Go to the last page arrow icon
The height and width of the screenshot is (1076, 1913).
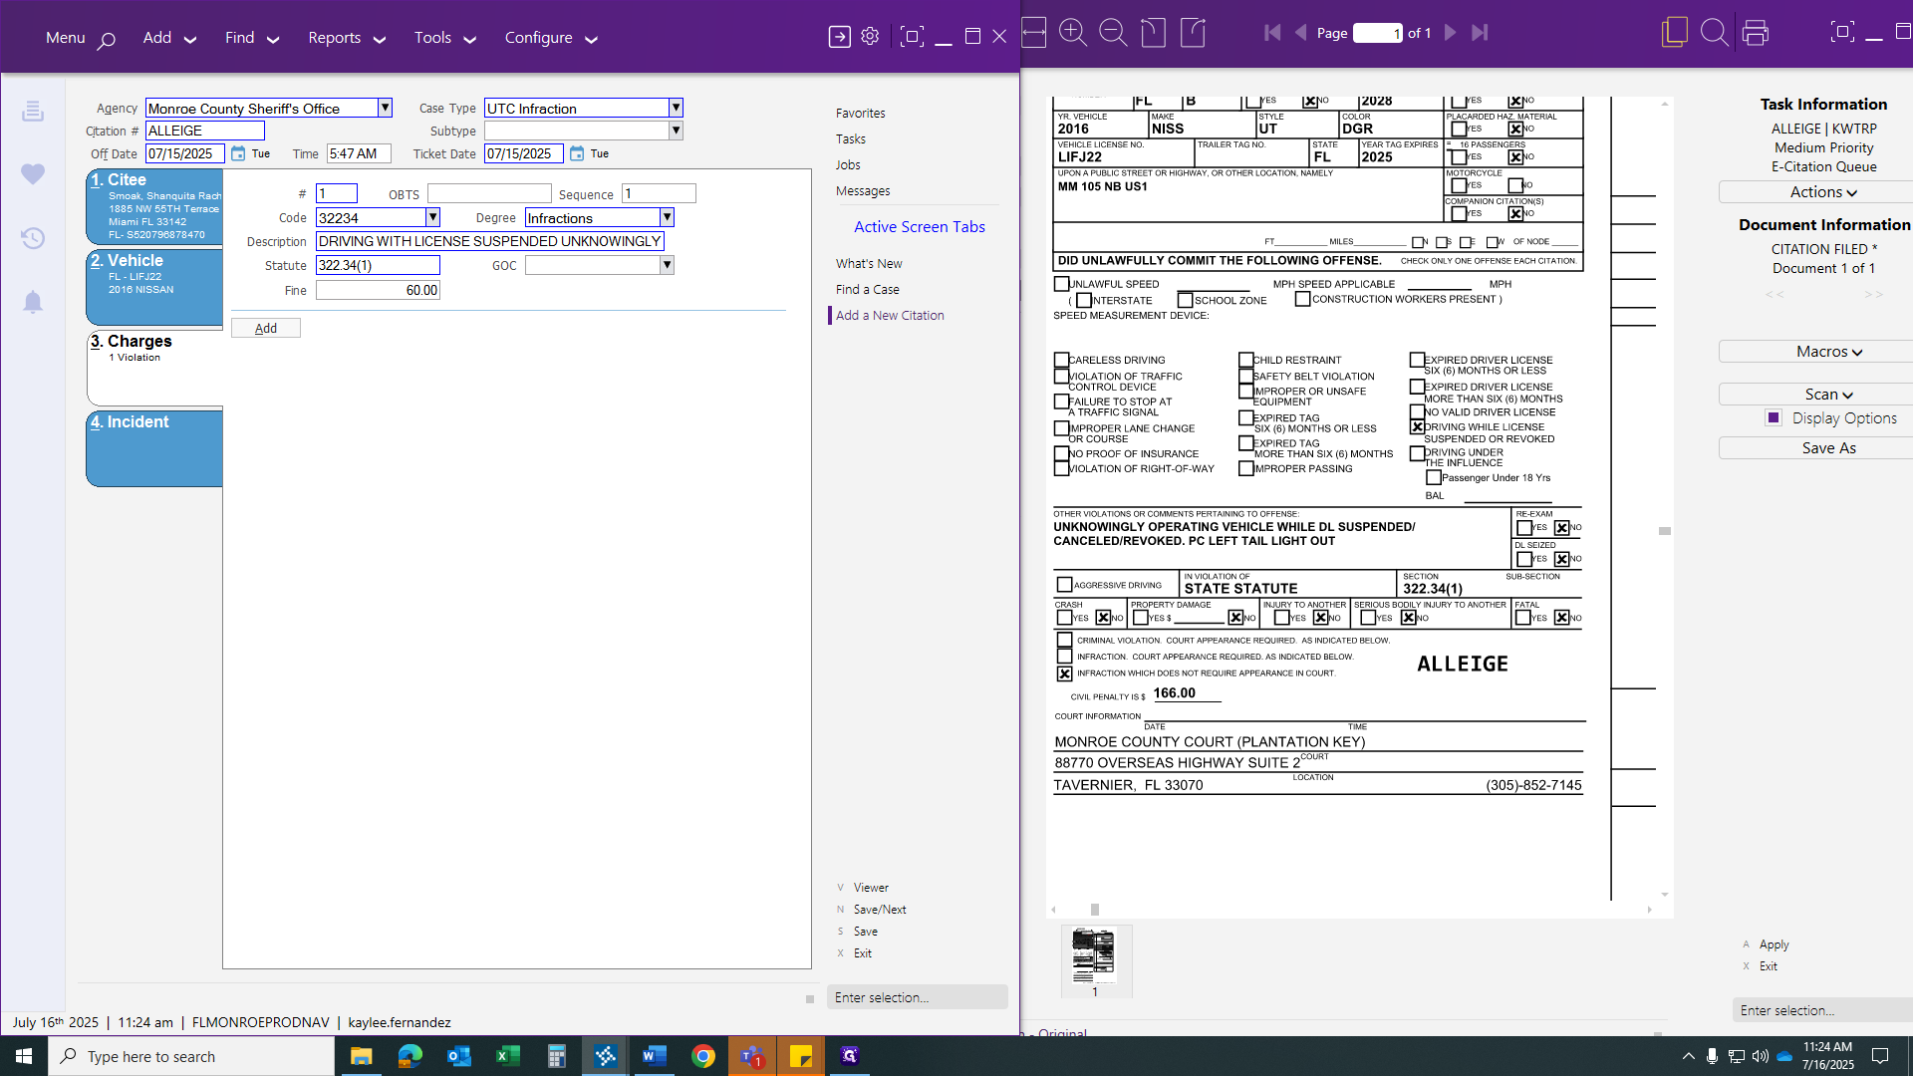pyautogui.click(x=1480, y=33)
